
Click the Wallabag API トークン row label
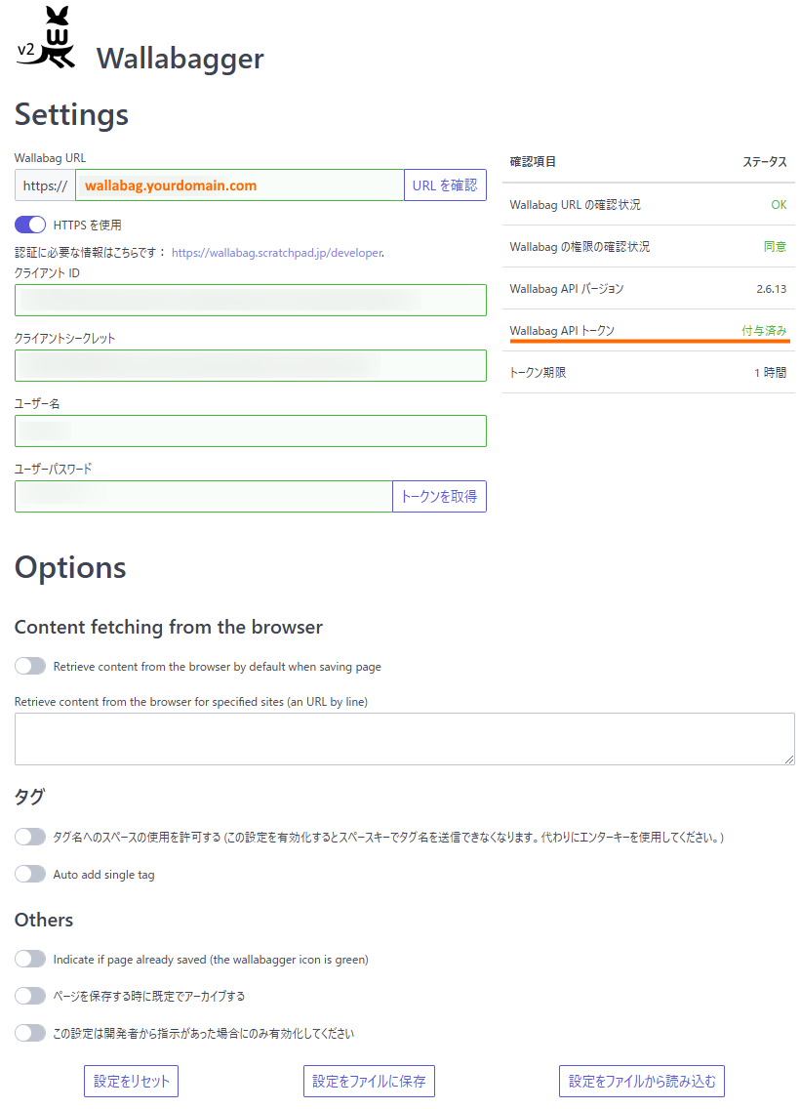(562, 330)
